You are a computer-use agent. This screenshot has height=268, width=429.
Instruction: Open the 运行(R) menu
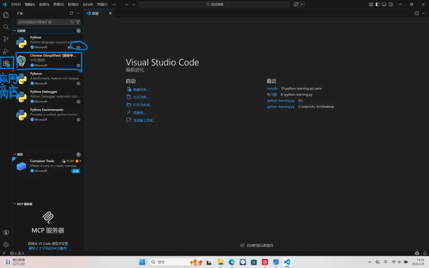pos(88,4)
